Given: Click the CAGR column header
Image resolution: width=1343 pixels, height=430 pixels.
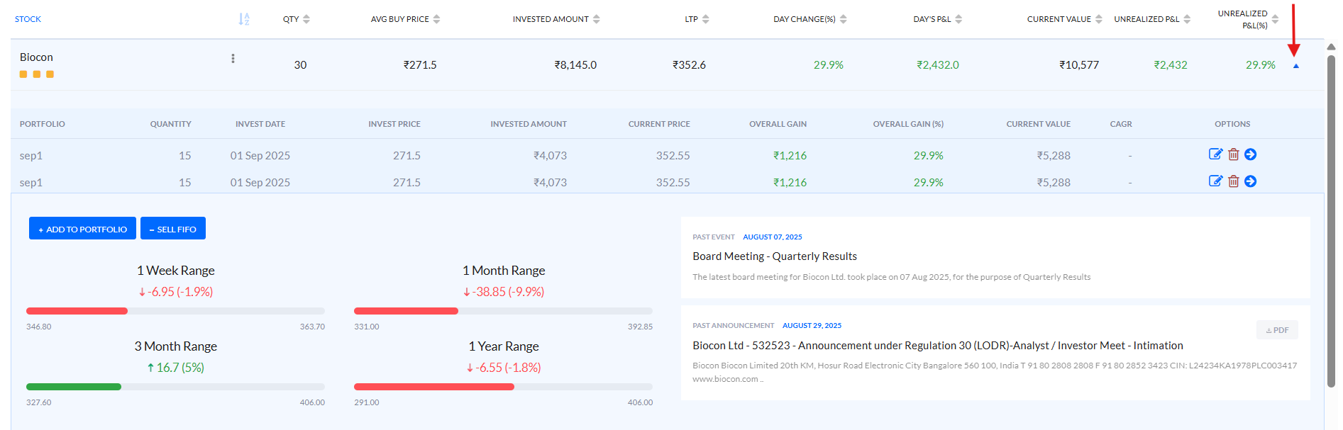Looking at the screenshot, I should click(1121, 124).
